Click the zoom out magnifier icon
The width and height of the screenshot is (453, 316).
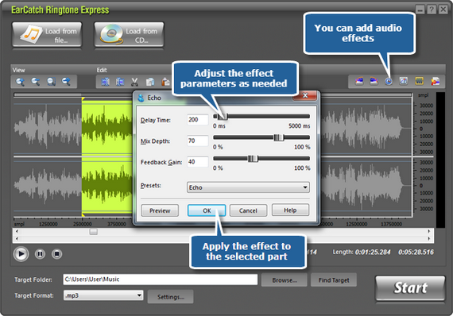pos(36,82)
